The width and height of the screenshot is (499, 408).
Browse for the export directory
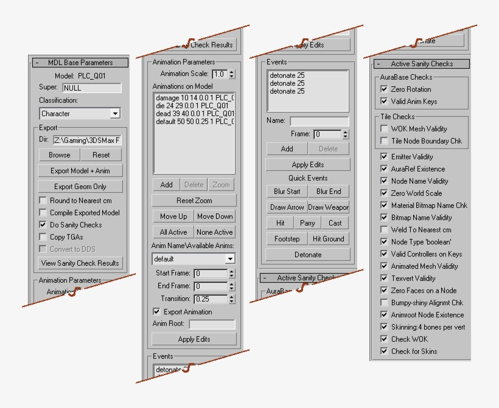[x=58, y=154]
